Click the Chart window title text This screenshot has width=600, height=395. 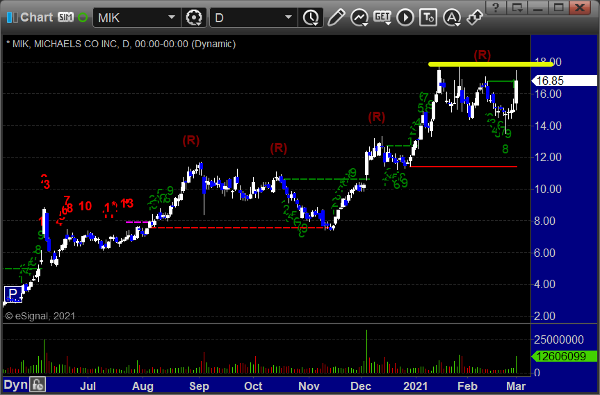[x=37, y=17]
